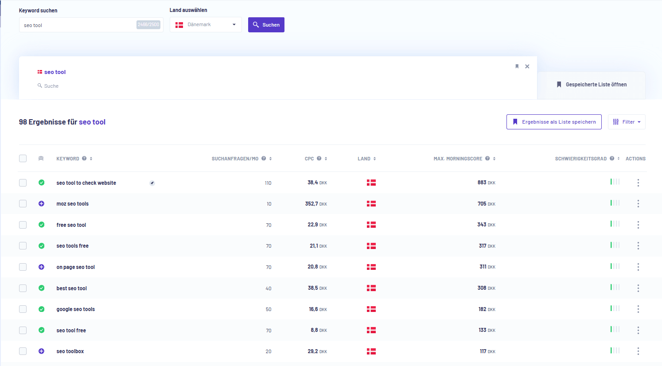Open actions menu for best seo tool
This screenshot has height=366, width=662.
[638, 288]
